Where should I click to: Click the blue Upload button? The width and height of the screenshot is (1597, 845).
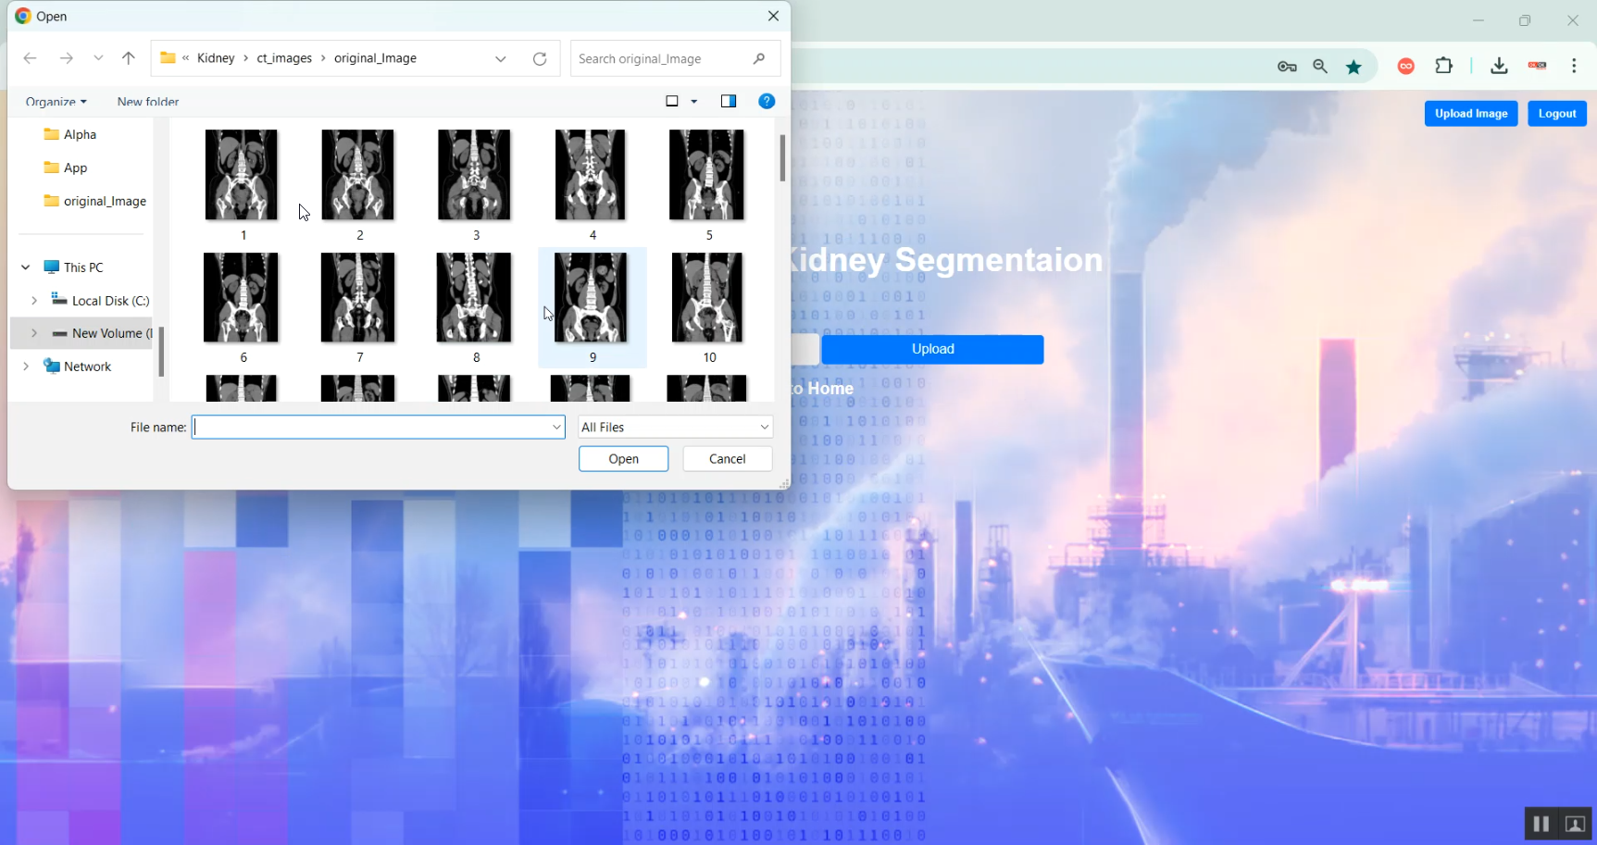click(x=933, y=349)
